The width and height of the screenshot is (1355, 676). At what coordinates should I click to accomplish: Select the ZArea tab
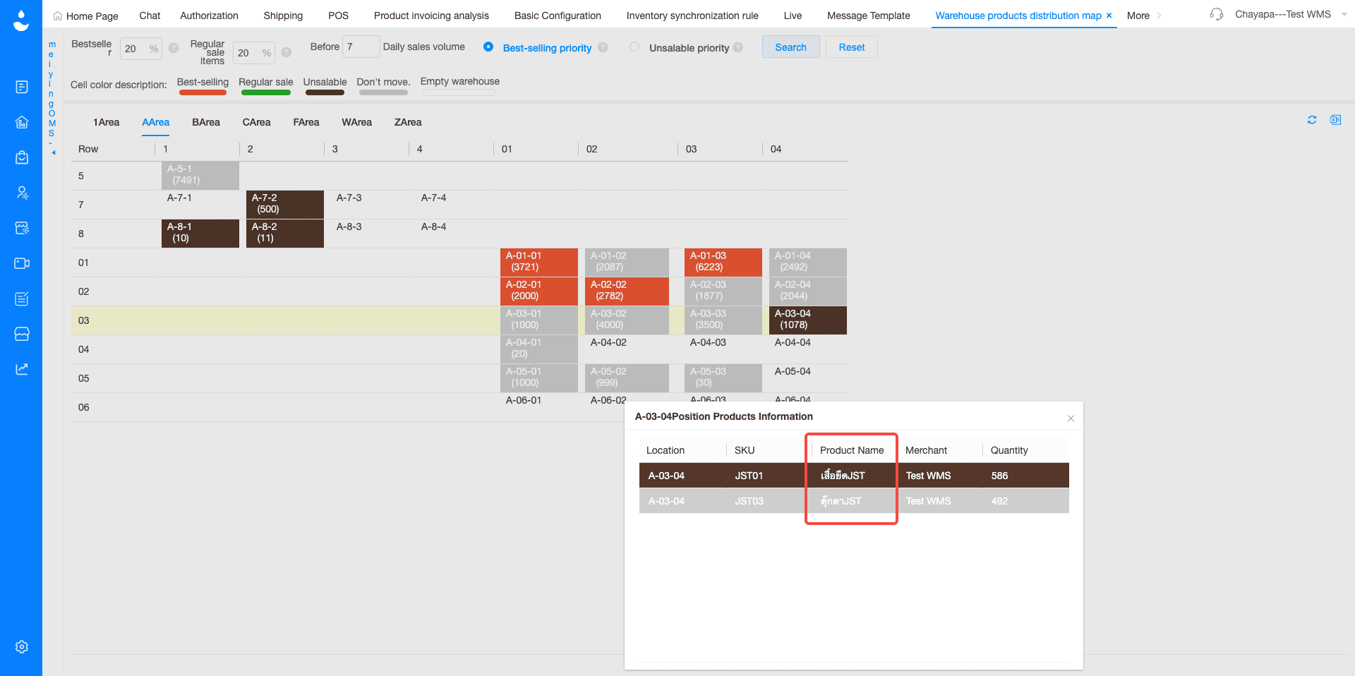coord(408,122)
